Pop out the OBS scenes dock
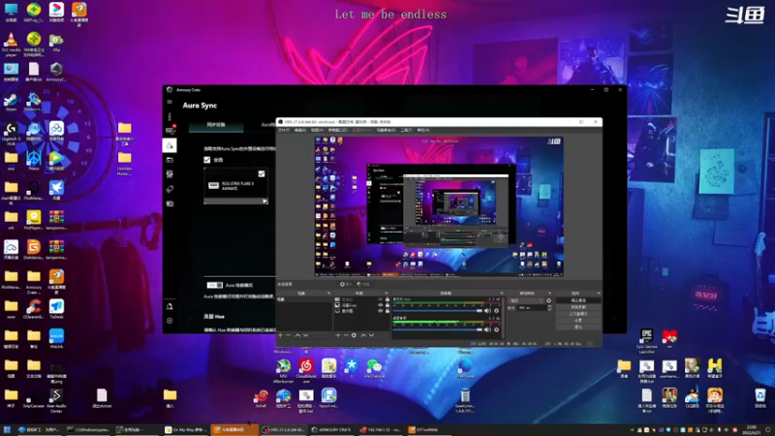Viewport: 775px width, 436px height. pos(328,294)
